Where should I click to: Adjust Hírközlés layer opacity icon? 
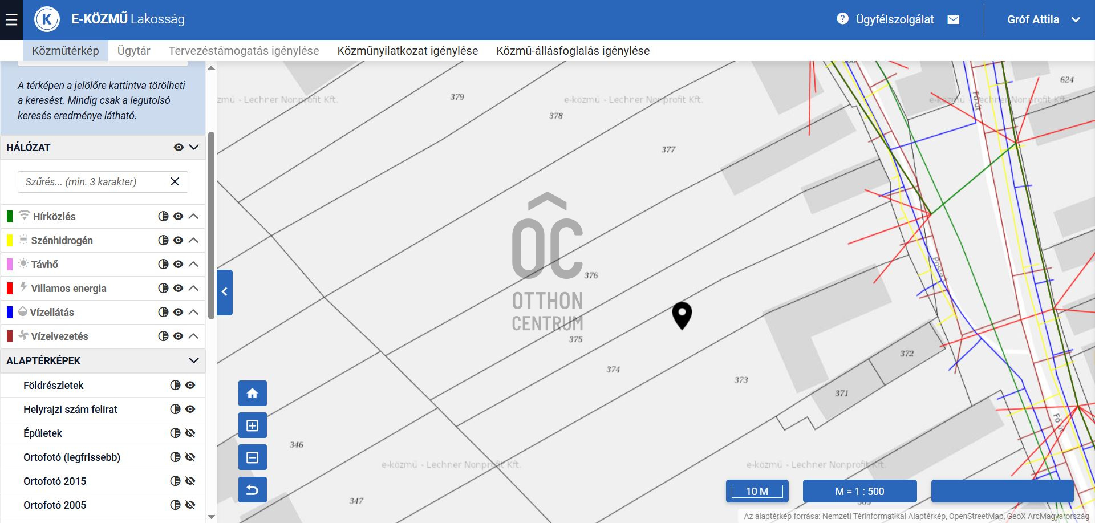click(x=163, y=216)
